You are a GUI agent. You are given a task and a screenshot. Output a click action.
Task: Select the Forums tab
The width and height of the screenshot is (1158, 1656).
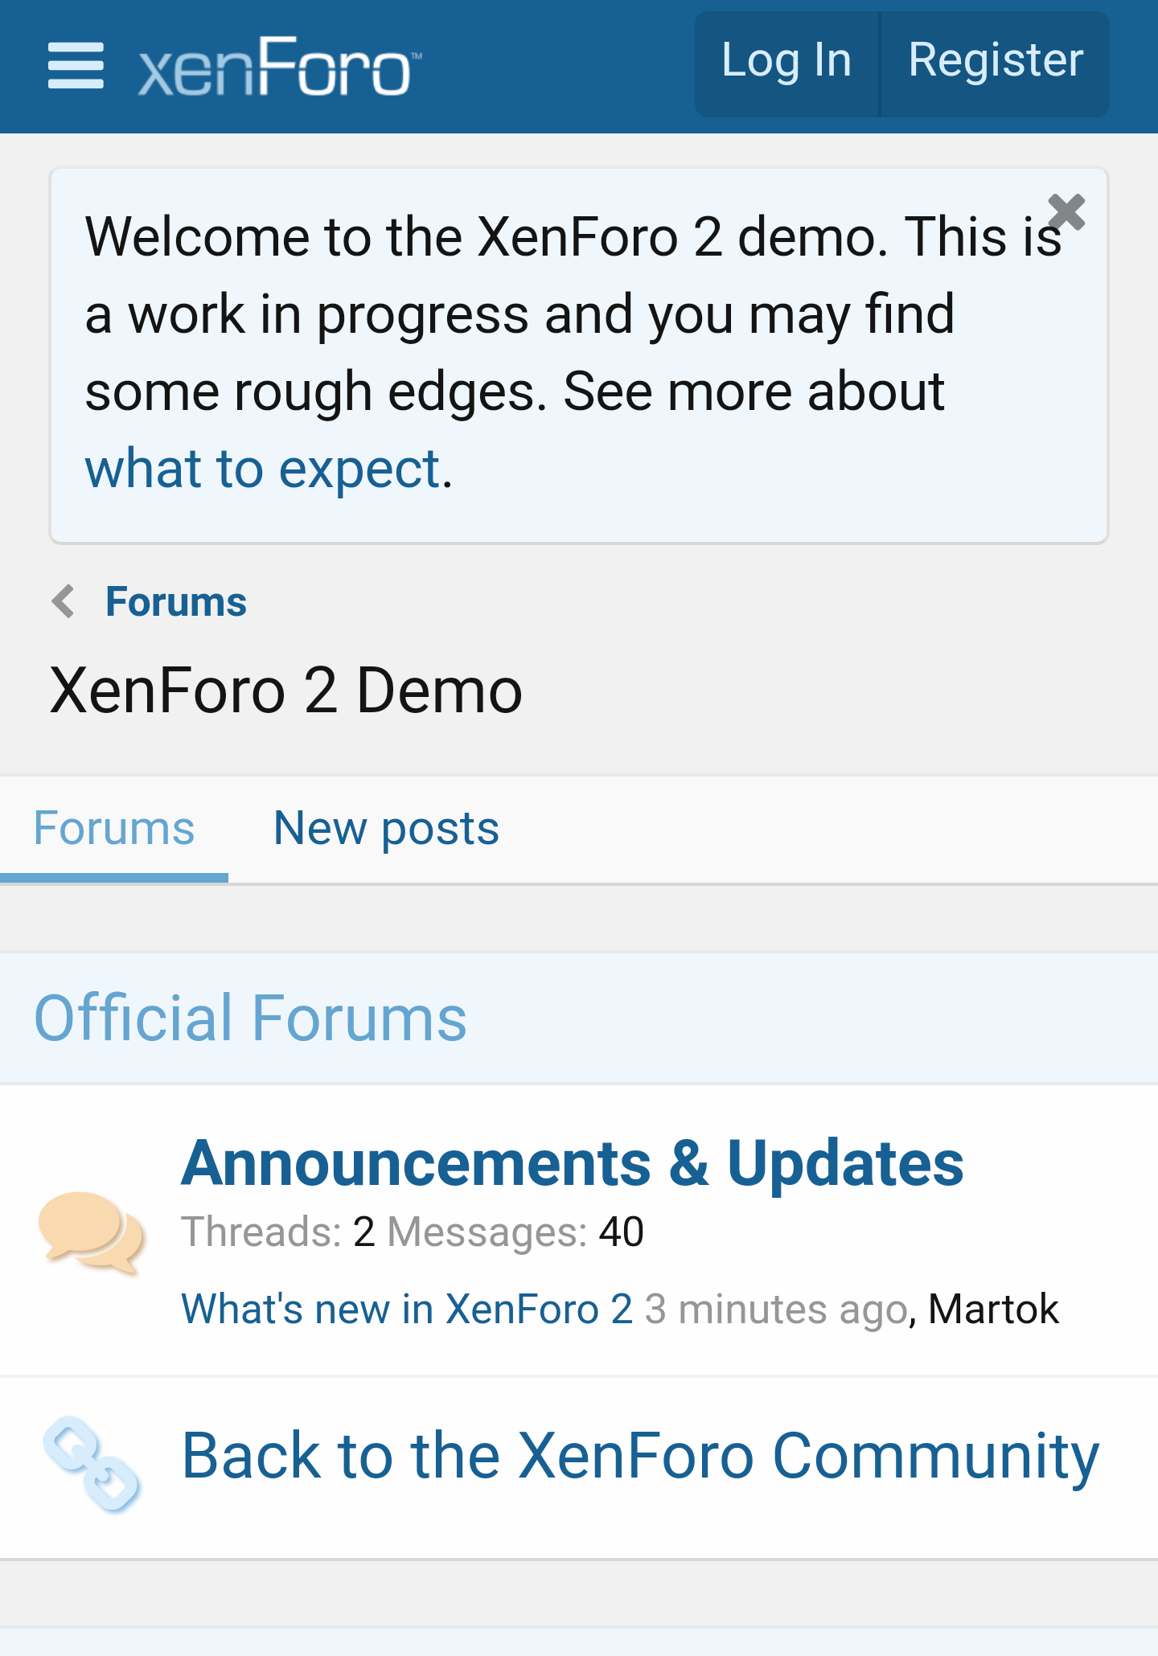(x=114, y=830)
